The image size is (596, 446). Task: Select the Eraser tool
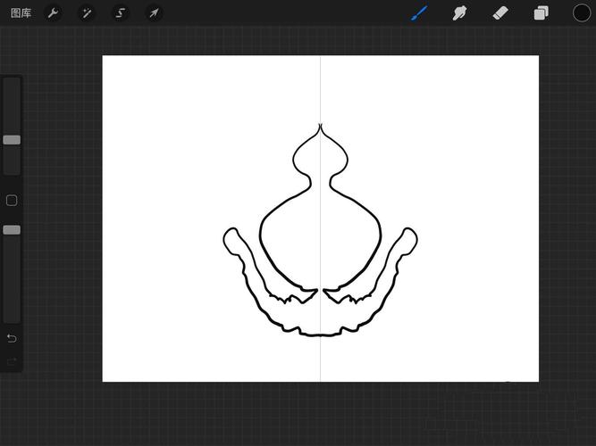(500, 12)
